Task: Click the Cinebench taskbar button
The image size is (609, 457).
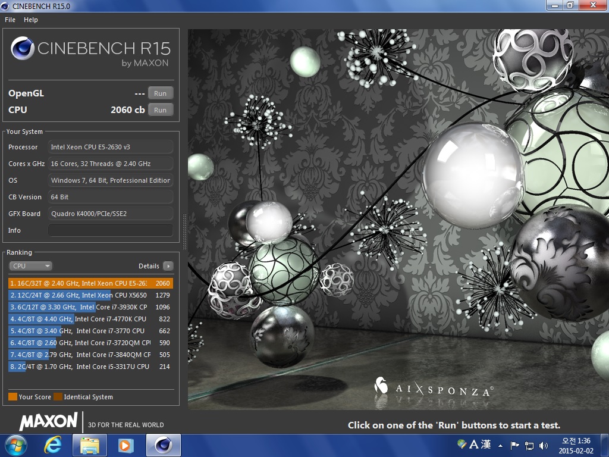Action: 164,445
